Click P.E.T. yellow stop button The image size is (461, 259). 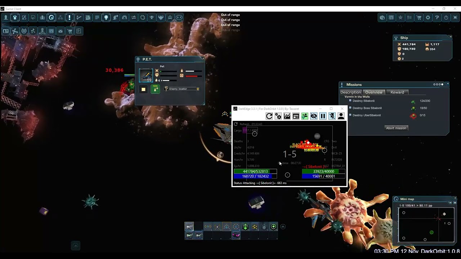coord(143,89)
